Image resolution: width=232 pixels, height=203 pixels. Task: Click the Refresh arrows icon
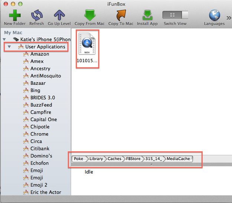click(37, 15)
